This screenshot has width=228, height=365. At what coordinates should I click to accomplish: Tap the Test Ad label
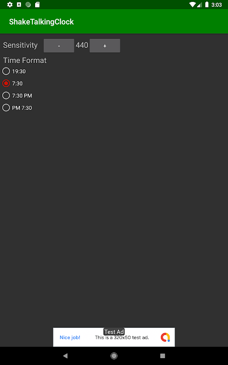[x=114, y=332]
